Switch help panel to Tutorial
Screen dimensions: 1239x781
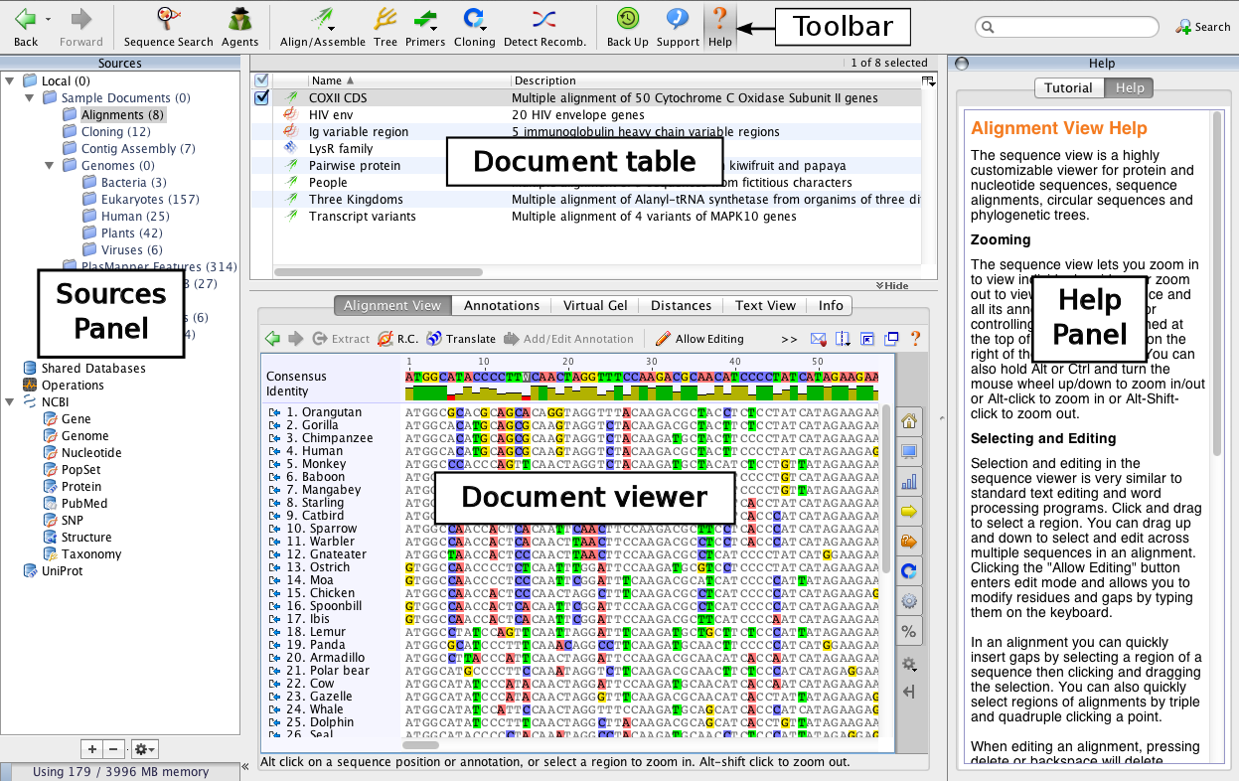pos(1069,87)
